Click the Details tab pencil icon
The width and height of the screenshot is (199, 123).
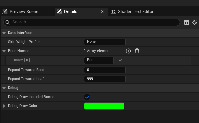tap(59, 11)
